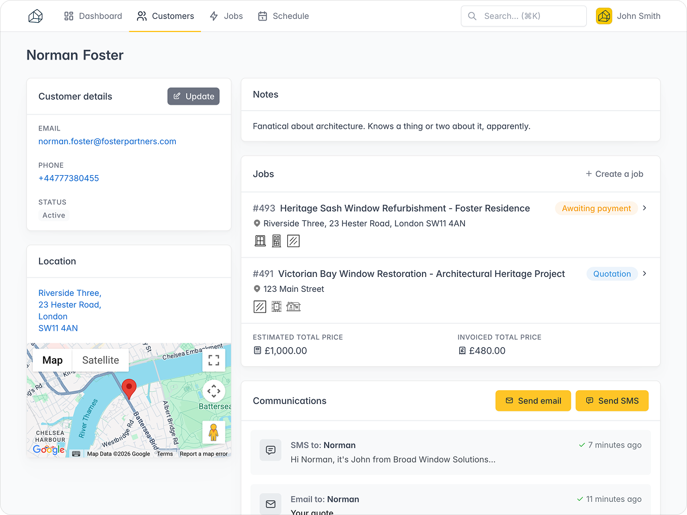Open fullscreen view on the location map
The image size is (687, 515).
point(214,360)
